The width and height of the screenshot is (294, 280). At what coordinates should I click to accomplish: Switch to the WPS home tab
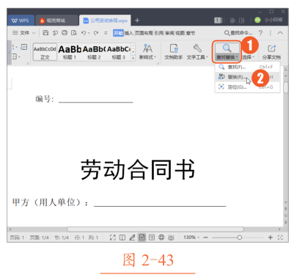coord(21,21)
